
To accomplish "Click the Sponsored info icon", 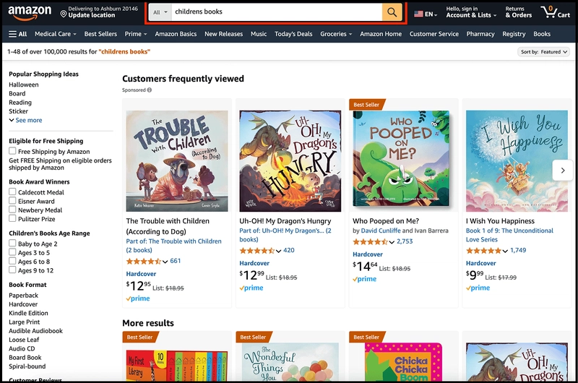I will (150, 90).
